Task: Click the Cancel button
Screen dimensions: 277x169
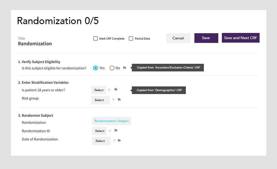Action: point(178,38)
